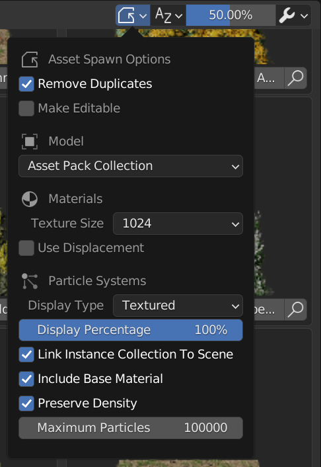Open the Asset Spawn Options popover button

pos(133,15)
